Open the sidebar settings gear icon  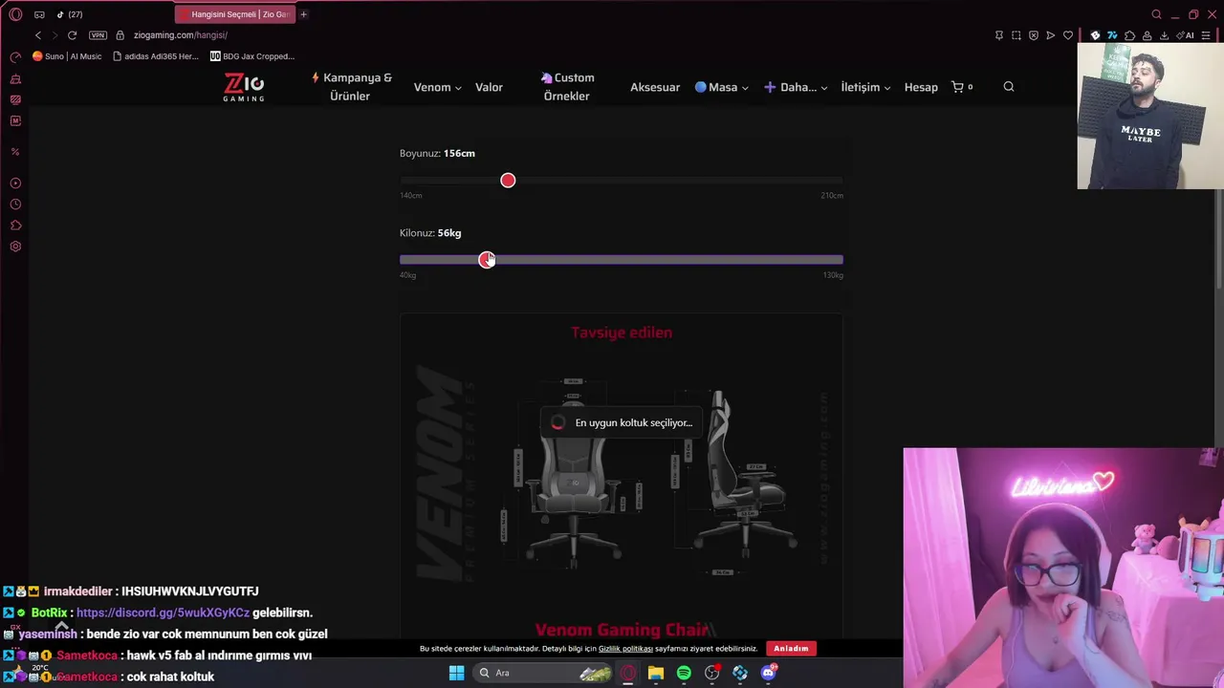click(15, 247)
